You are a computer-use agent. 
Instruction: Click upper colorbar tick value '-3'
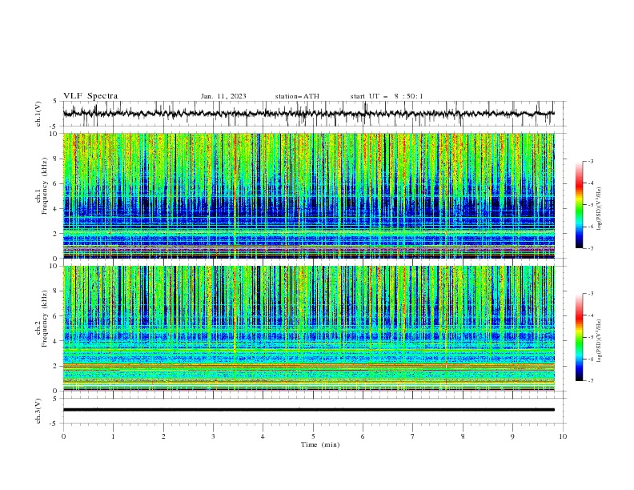pos(590,161)
